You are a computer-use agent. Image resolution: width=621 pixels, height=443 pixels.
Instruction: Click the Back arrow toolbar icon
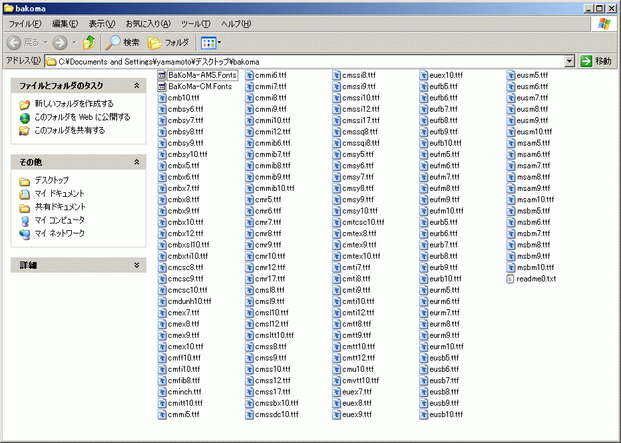[14, 43]
